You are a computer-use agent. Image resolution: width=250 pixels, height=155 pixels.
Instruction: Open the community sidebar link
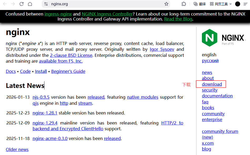213,114
